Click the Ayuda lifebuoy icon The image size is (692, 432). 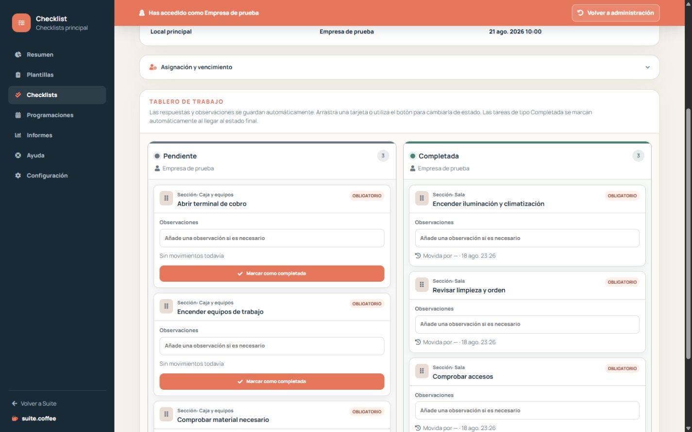[18, 156]
